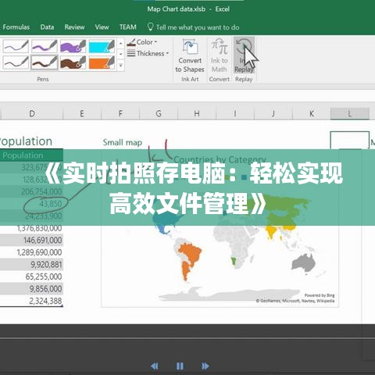This screenshot has height=375, width=375.
Task: Expand the full pens gallery
Action: click(120, 65)
